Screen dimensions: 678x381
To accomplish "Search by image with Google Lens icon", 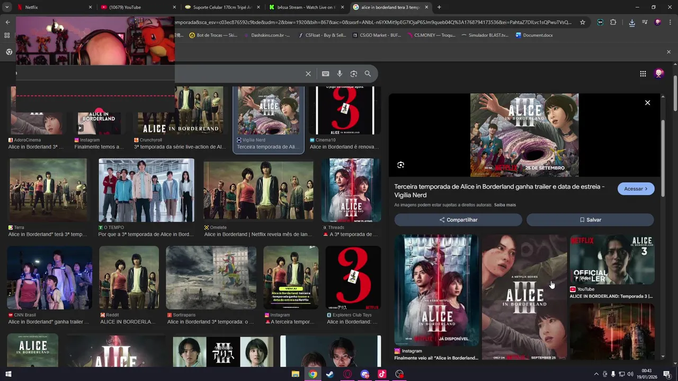I will [354, 74].
